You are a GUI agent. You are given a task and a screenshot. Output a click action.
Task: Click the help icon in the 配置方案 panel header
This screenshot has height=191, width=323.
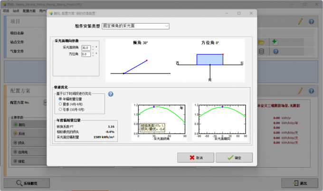[311, 91]
